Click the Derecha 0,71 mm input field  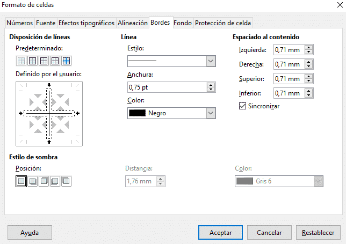click(x=289, y=64)
